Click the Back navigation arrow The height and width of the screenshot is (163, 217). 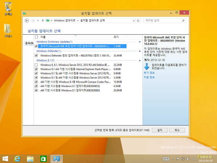pos(27,21)
